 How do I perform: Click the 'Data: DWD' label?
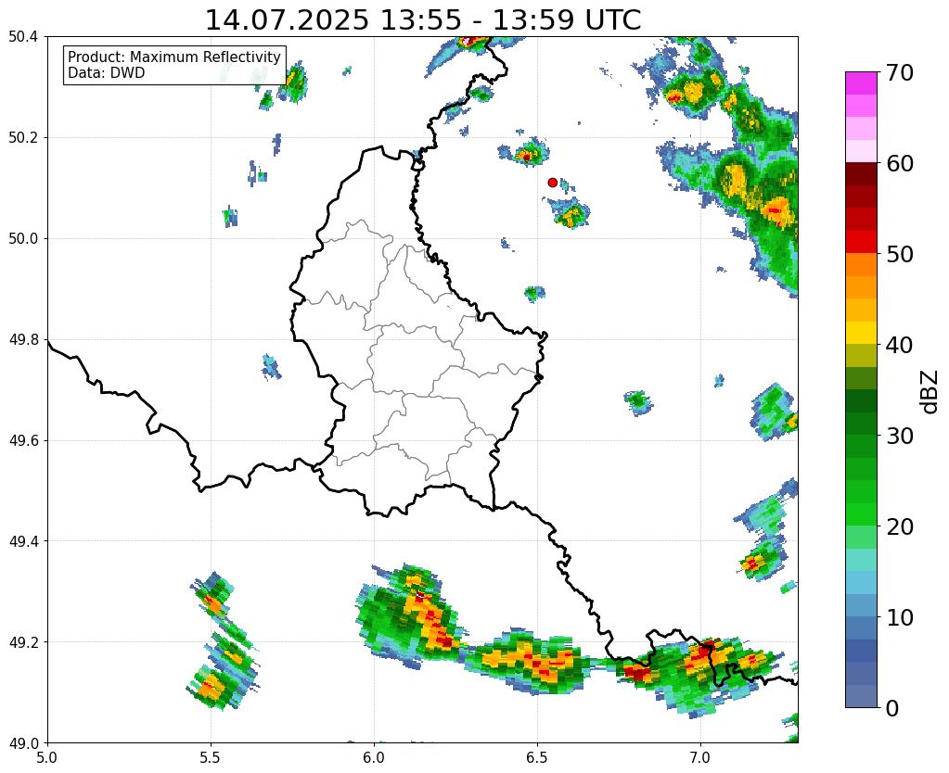click(106, 73)
